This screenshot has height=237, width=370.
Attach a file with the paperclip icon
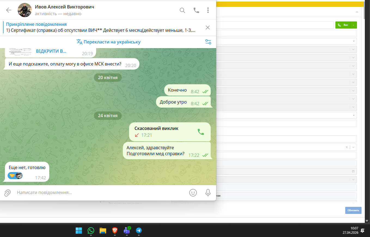[7, 193]
